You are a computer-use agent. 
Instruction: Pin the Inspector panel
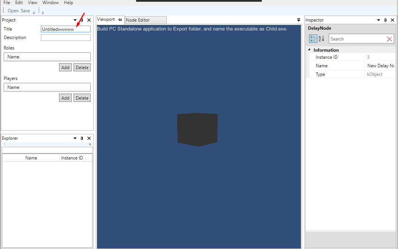pos(385,20)
